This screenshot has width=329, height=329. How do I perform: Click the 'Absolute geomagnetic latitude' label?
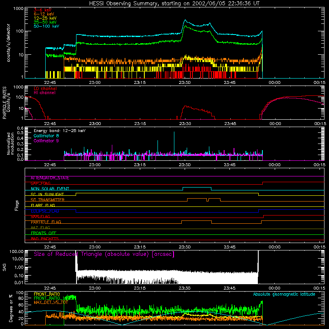[x=284, y=294]
